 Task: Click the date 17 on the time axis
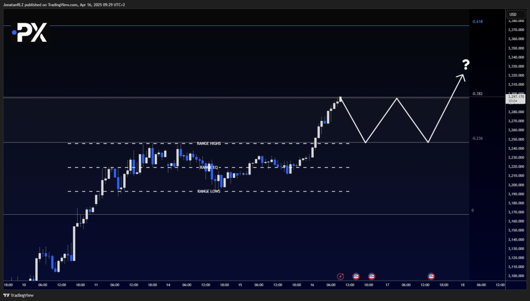click(x=387, y=285)
